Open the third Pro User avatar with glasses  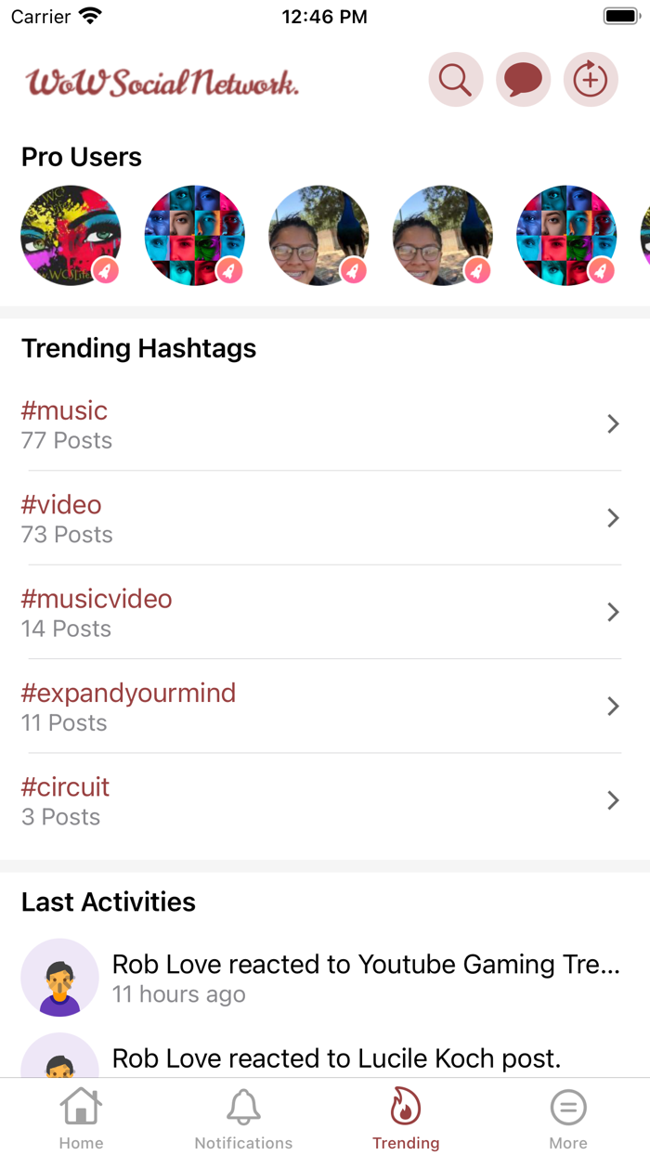318,235
